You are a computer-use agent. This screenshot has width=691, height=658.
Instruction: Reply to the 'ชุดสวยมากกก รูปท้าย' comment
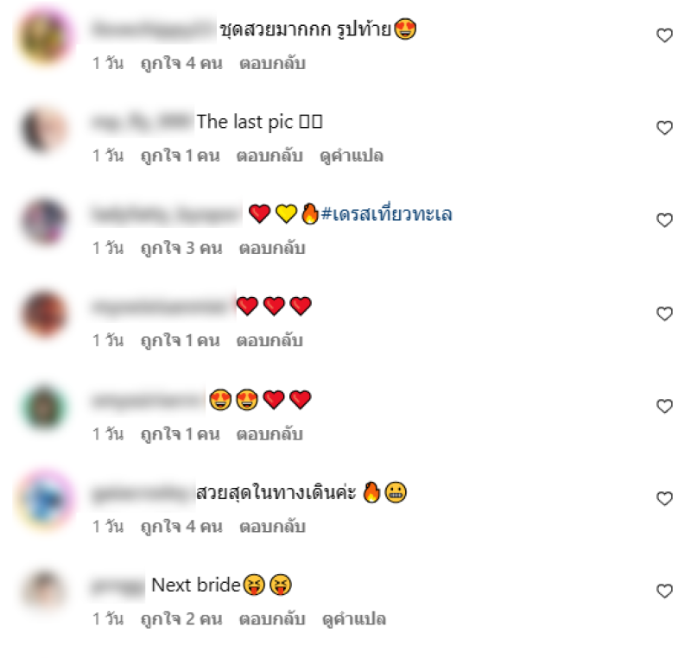[x=272, y=63]
